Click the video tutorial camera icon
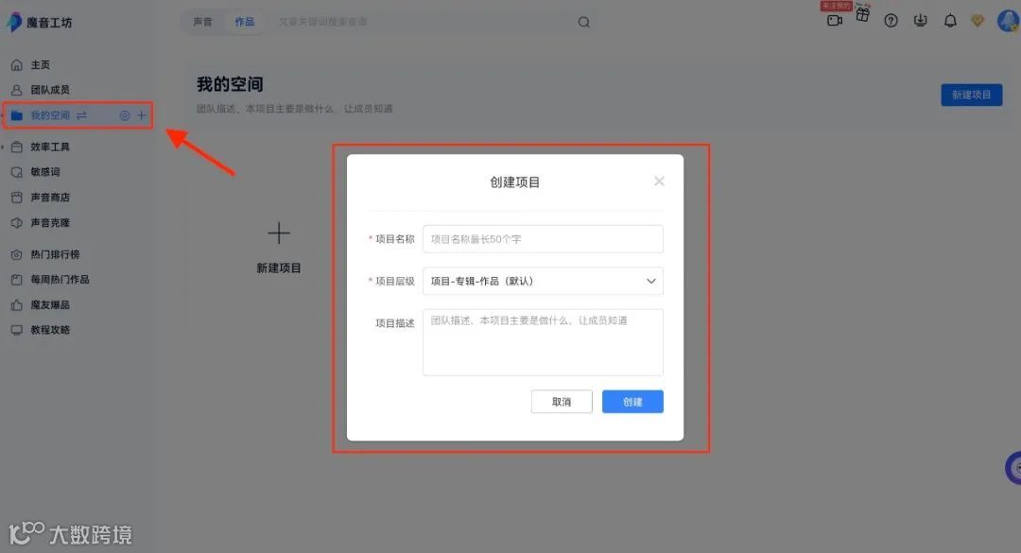This screenshot has width=1021, height=553. [x=834, y=20]
